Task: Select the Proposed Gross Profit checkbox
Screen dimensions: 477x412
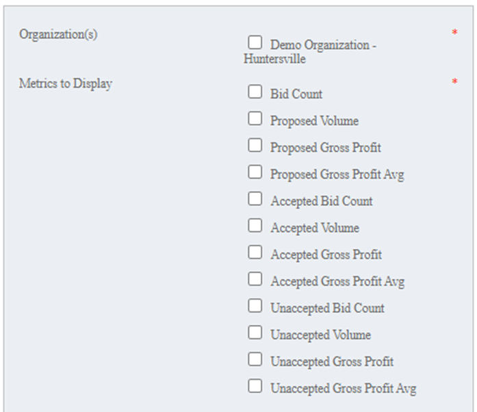Action: [255, 145]
